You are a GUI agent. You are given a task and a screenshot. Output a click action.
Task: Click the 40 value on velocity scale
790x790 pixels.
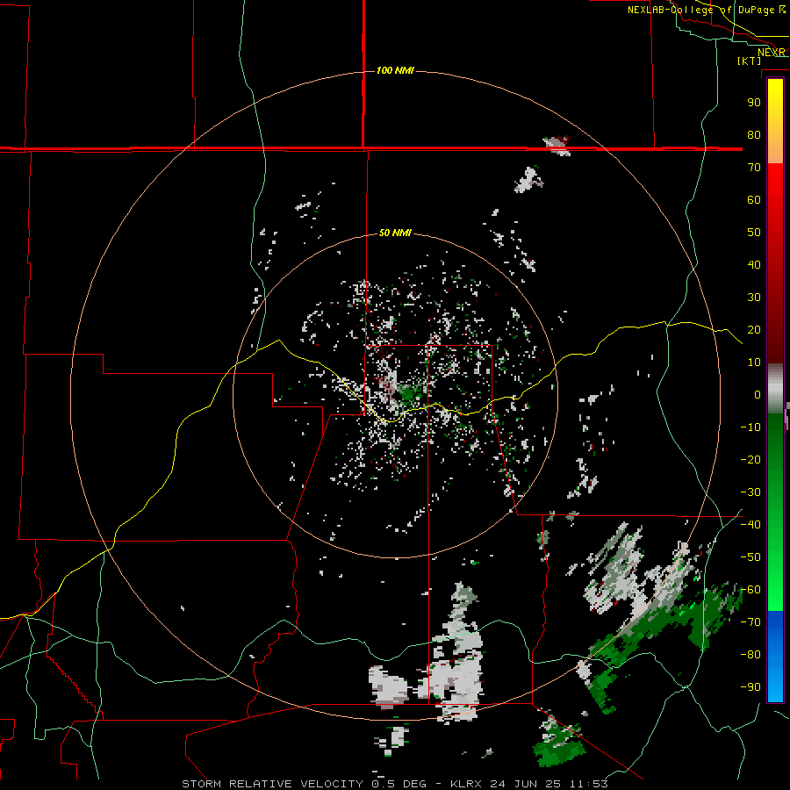coord(754,265)
